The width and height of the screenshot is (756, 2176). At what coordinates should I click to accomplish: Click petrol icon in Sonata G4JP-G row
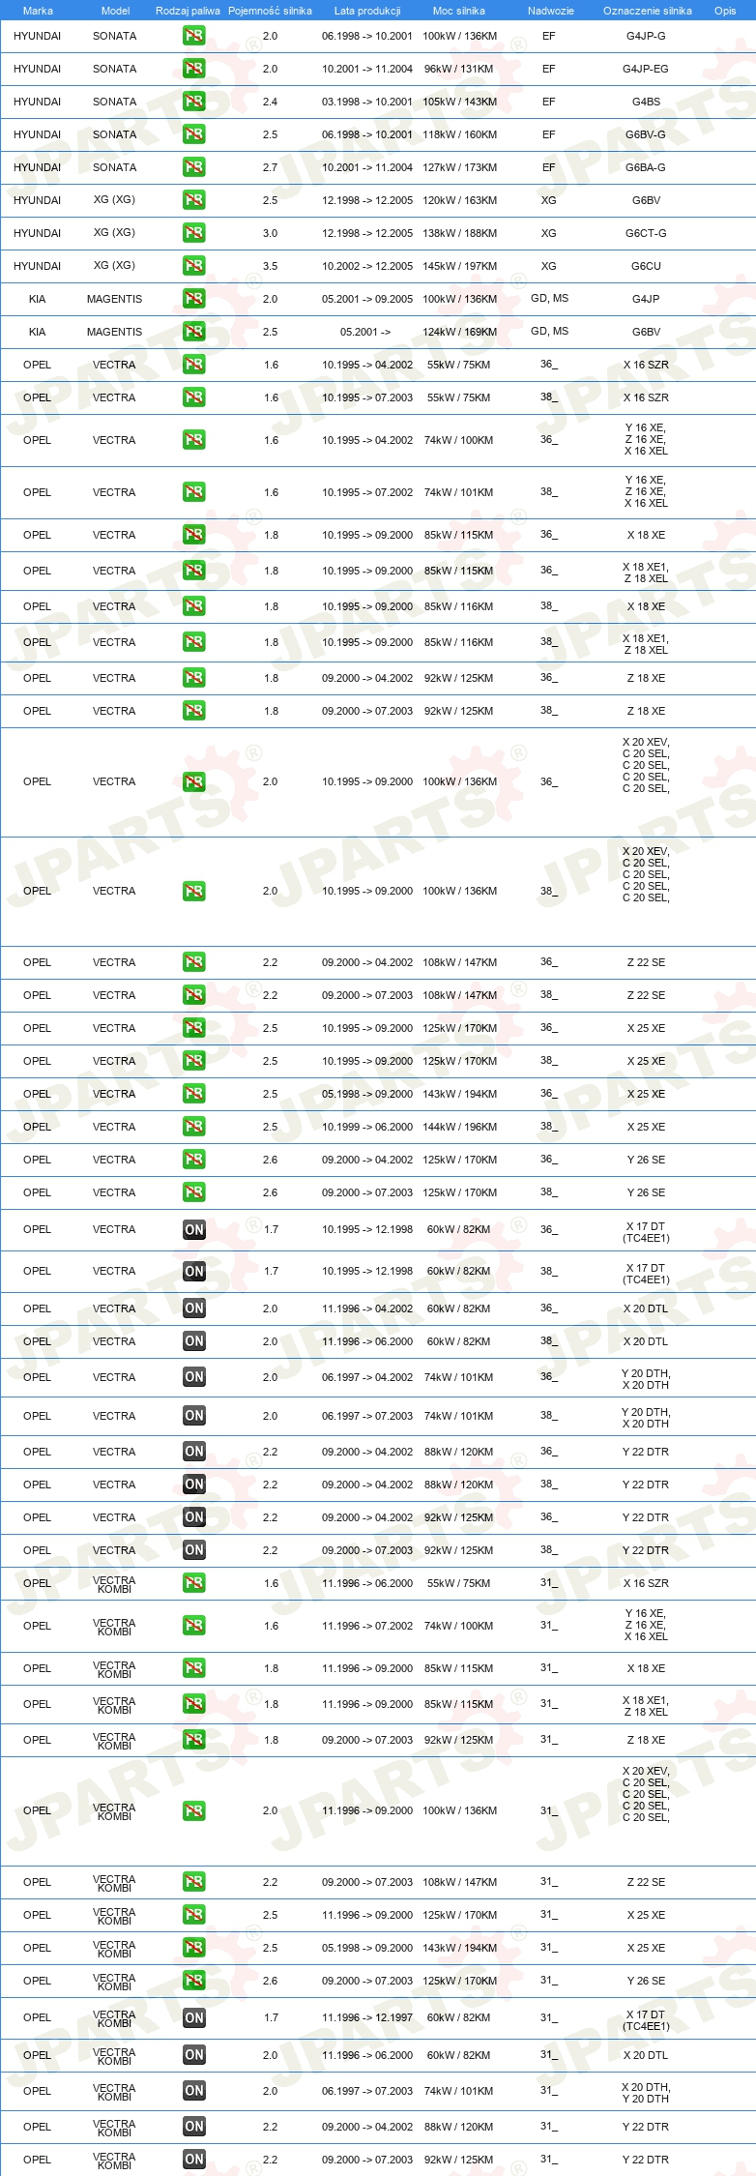point(193,36)
